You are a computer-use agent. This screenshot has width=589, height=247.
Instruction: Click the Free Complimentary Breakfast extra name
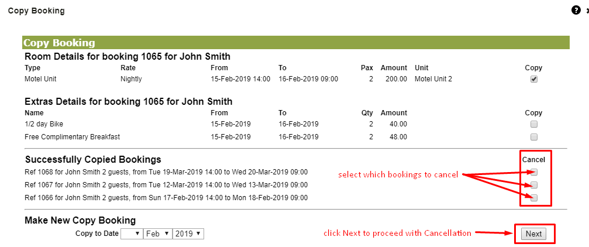[72, 137]
